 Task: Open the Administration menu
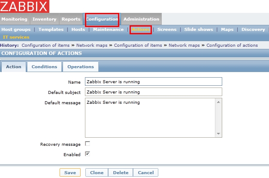[x=141, y=19]
